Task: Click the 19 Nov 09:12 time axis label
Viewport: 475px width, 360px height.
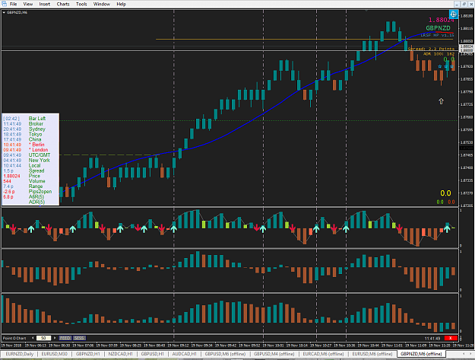Action: point(179,345)
